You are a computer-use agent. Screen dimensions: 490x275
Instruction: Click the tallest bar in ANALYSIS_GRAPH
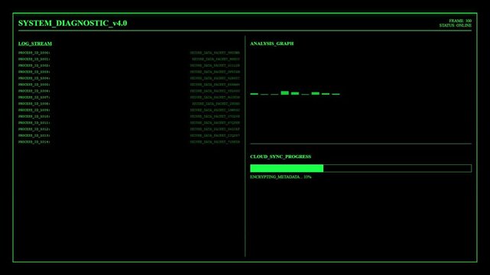284,92
